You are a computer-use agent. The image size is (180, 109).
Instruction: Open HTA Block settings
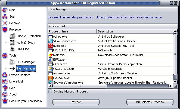click(23, 49)
